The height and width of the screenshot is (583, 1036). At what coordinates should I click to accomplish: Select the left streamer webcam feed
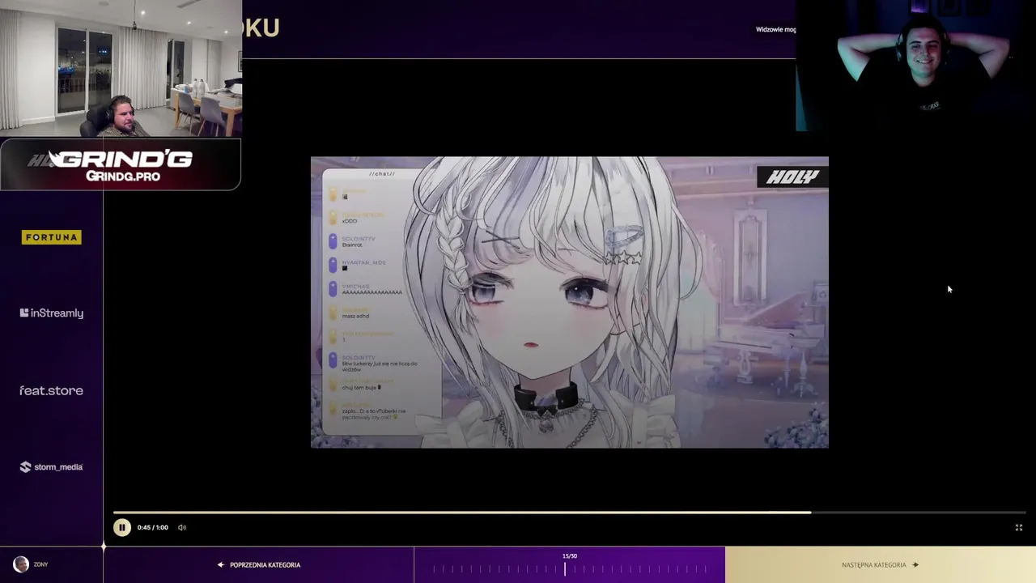[121, 68]
